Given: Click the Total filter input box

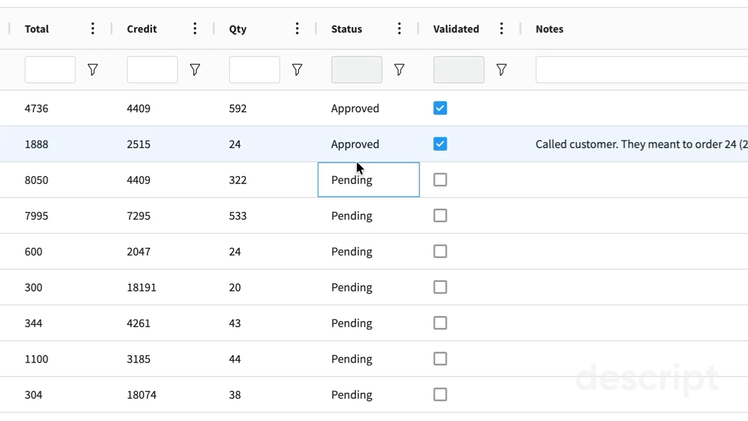Looking at the screenshot, I should pyautogui.click(x=50, y=70).
